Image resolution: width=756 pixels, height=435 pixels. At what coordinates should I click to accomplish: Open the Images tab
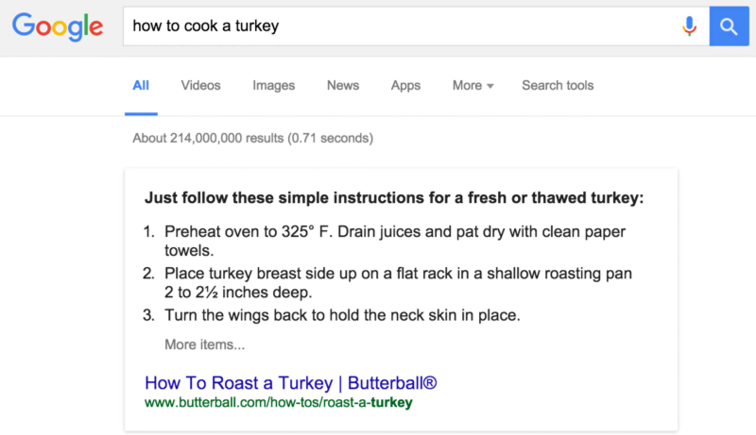pyautogui.click(x=273, y=85)
